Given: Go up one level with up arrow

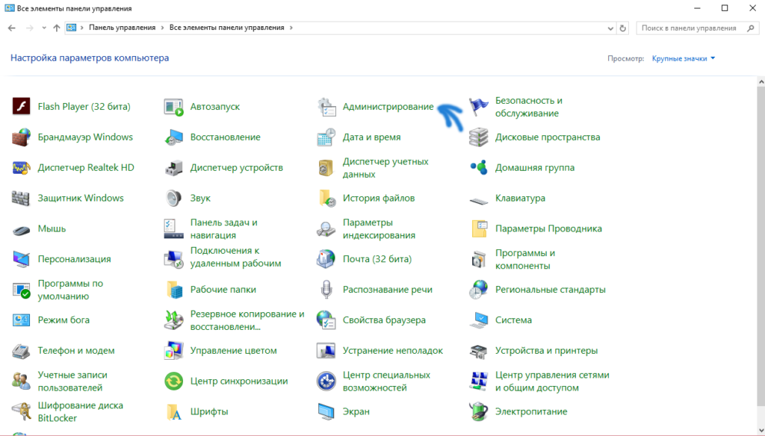Looking at the screenshot, I should pyautogui.click(x=57, y=28).
